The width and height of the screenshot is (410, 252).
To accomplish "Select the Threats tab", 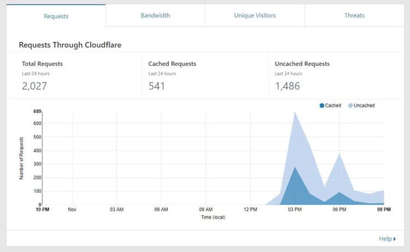I will pyautogui.click(x=354, y=15).
